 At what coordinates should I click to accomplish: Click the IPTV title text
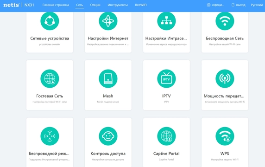tap(166, 96)
